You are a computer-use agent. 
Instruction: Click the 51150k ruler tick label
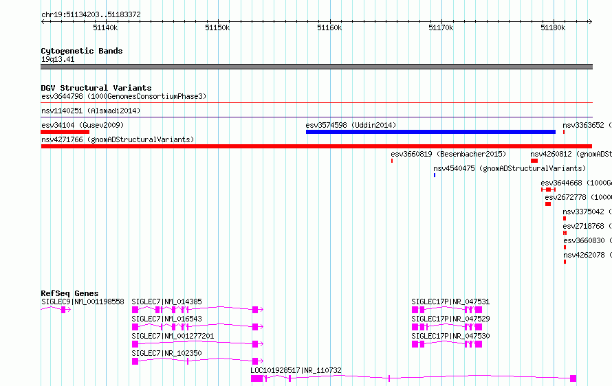pyautogui.click(x=217, y=27)
